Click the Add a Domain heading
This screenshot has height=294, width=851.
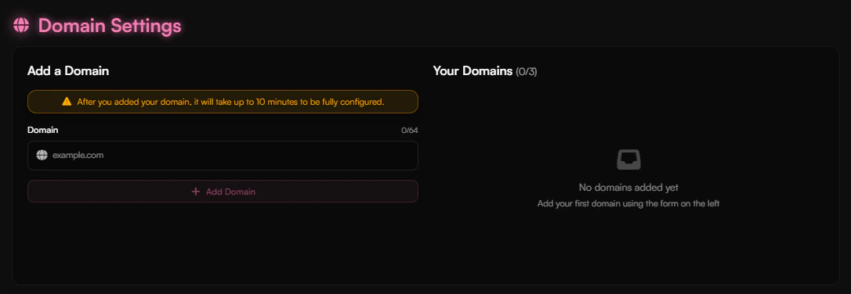point(68,71)
